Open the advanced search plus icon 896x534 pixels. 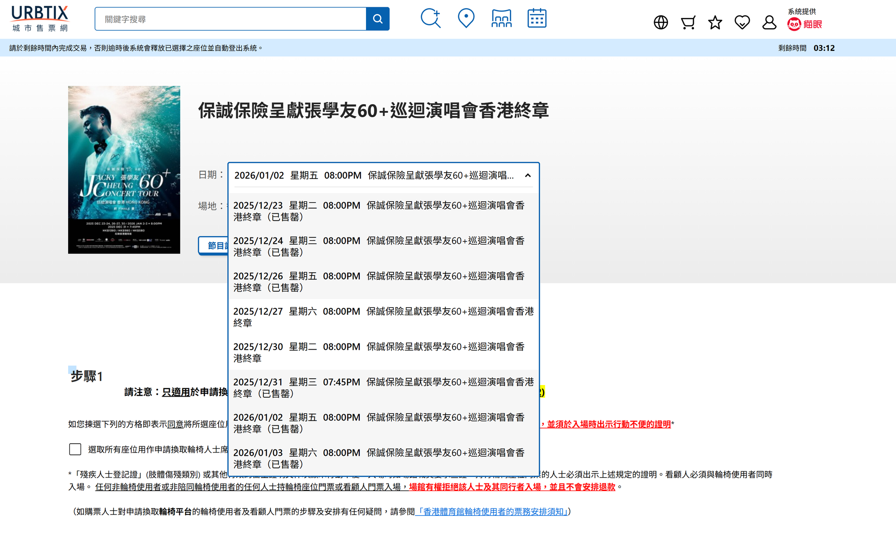coord(431,18)
